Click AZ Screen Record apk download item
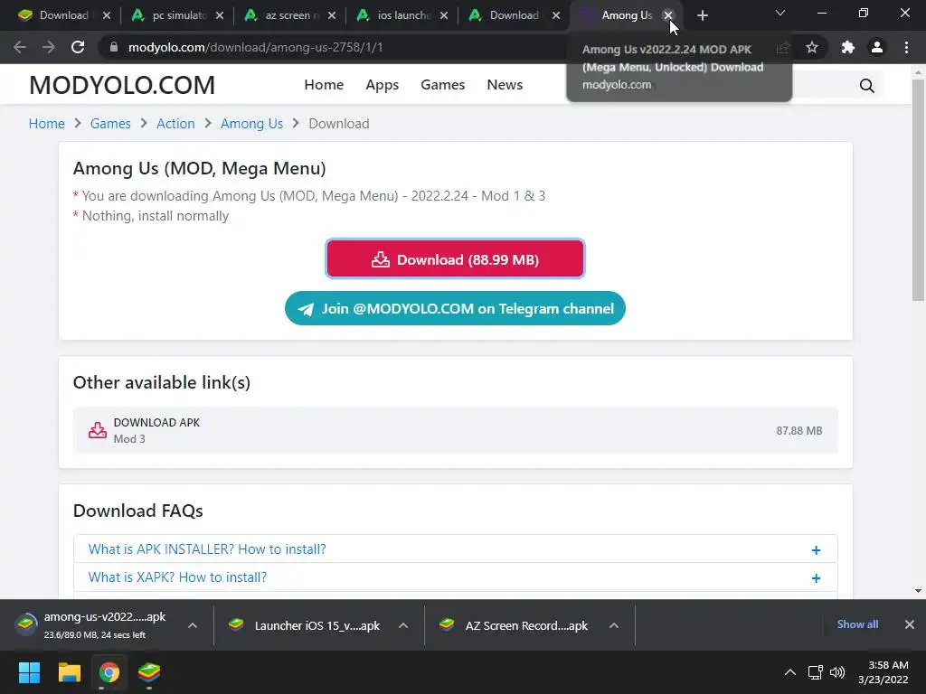 [515, 625]
